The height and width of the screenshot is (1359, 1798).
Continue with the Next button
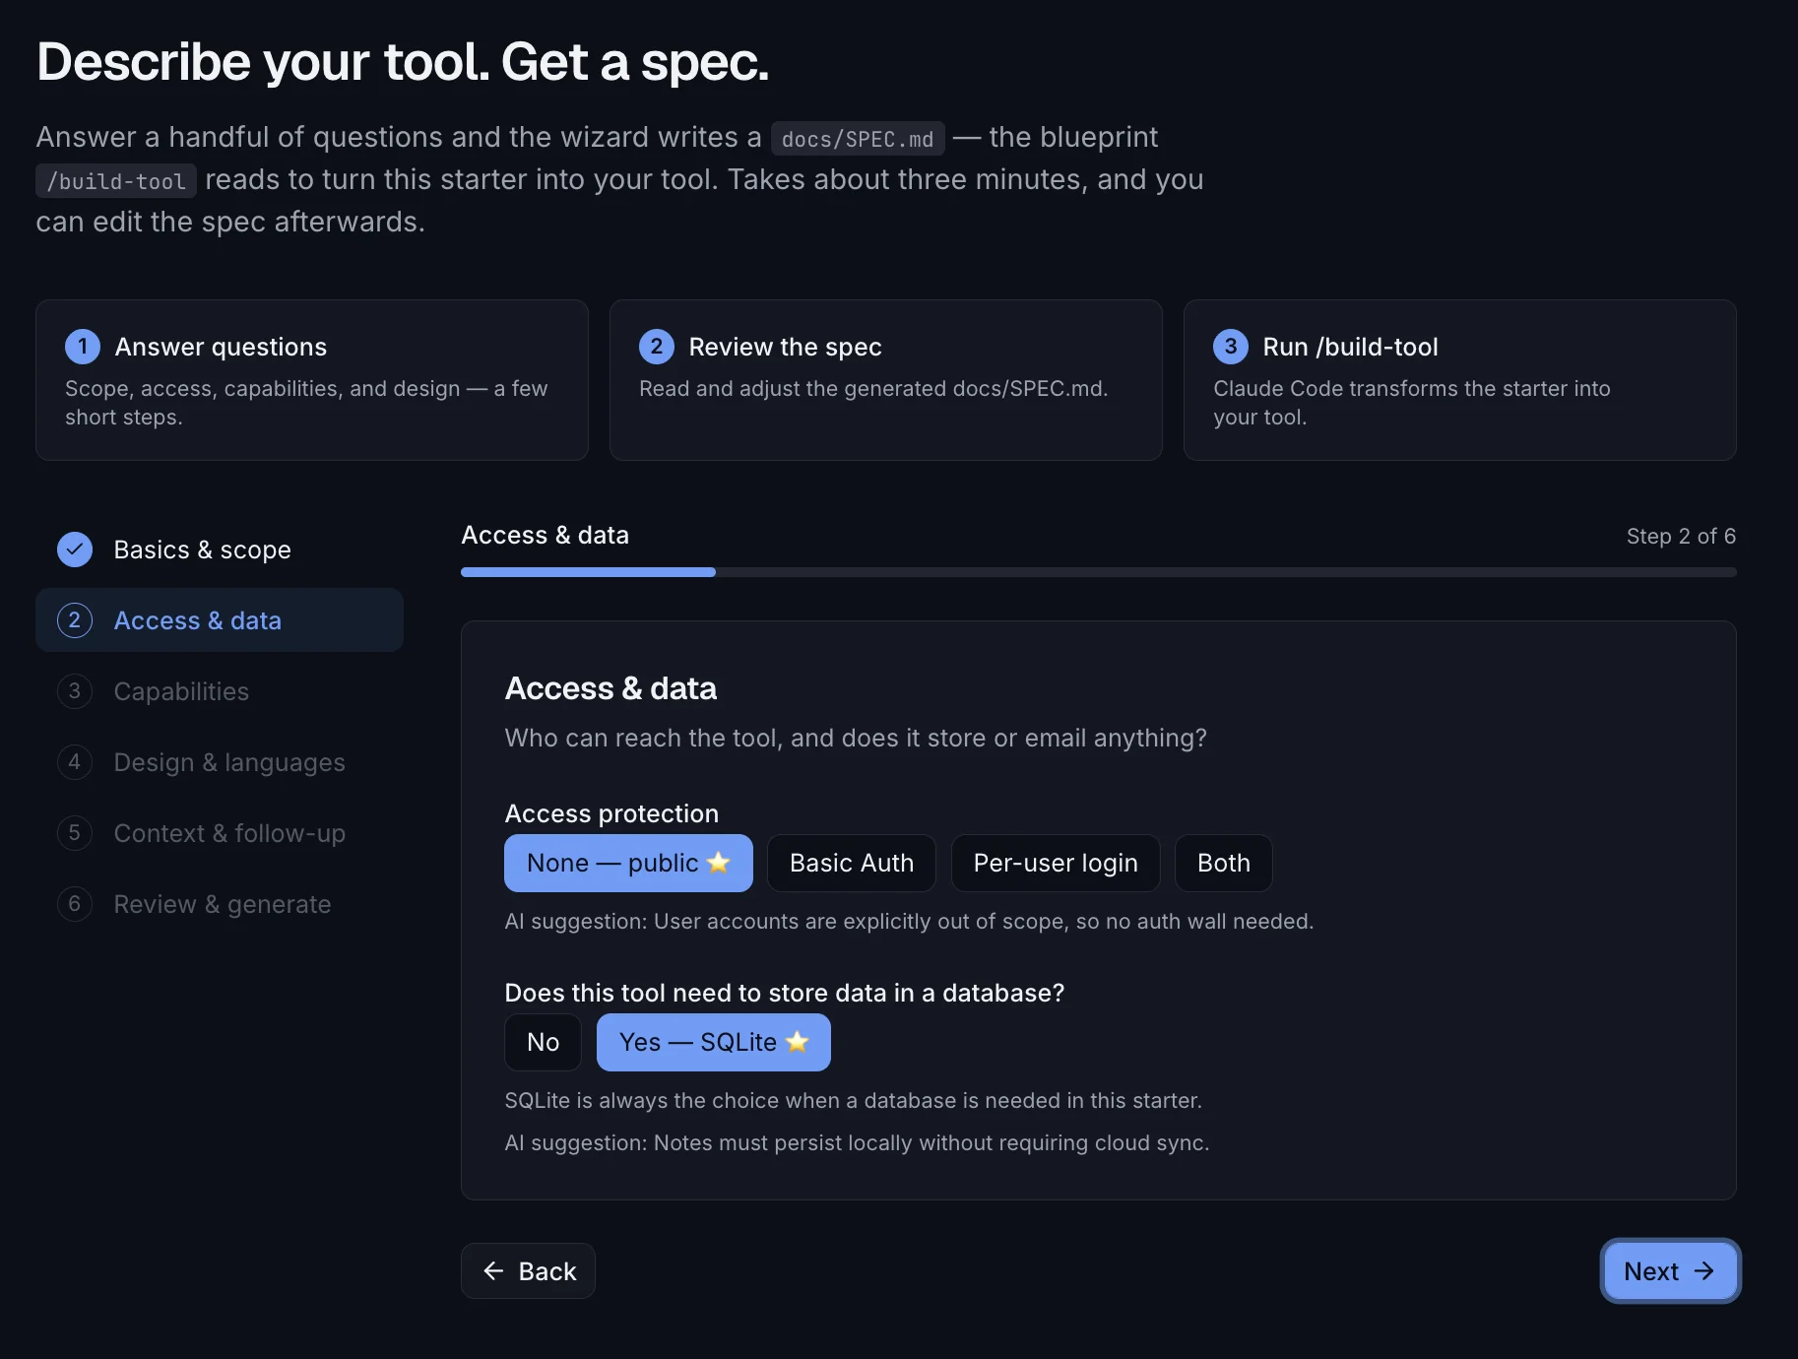(1670, 1271)
